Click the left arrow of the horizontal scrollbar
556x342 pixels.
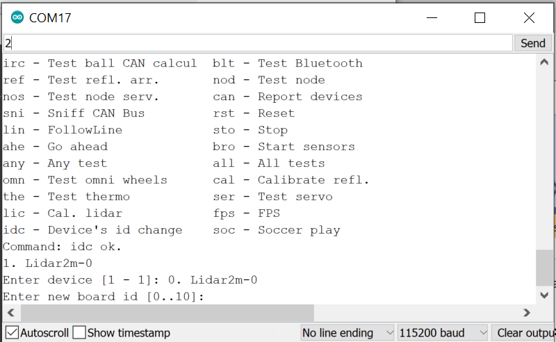coord(10,312)
